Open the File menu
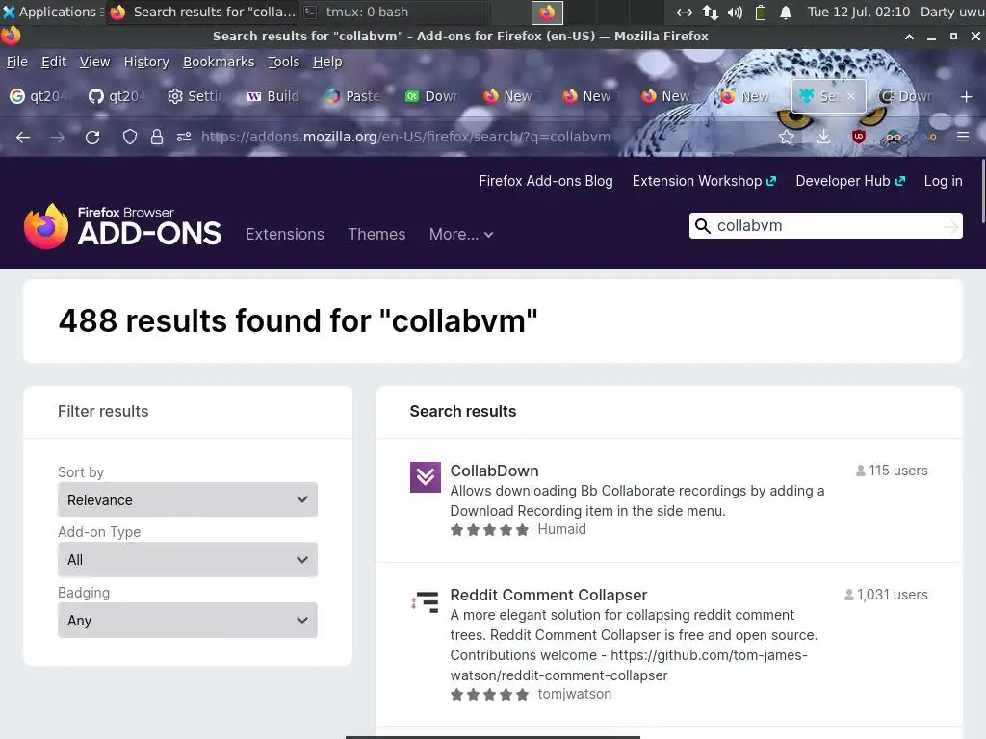The image size is (986, 739). pyautogui.click(x=17, y=62)
